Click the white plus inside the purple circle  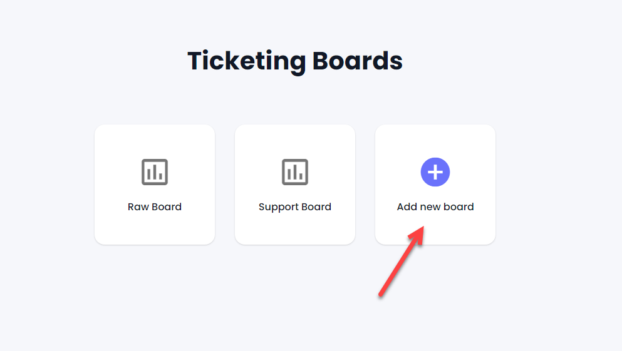tap(435, 172)
